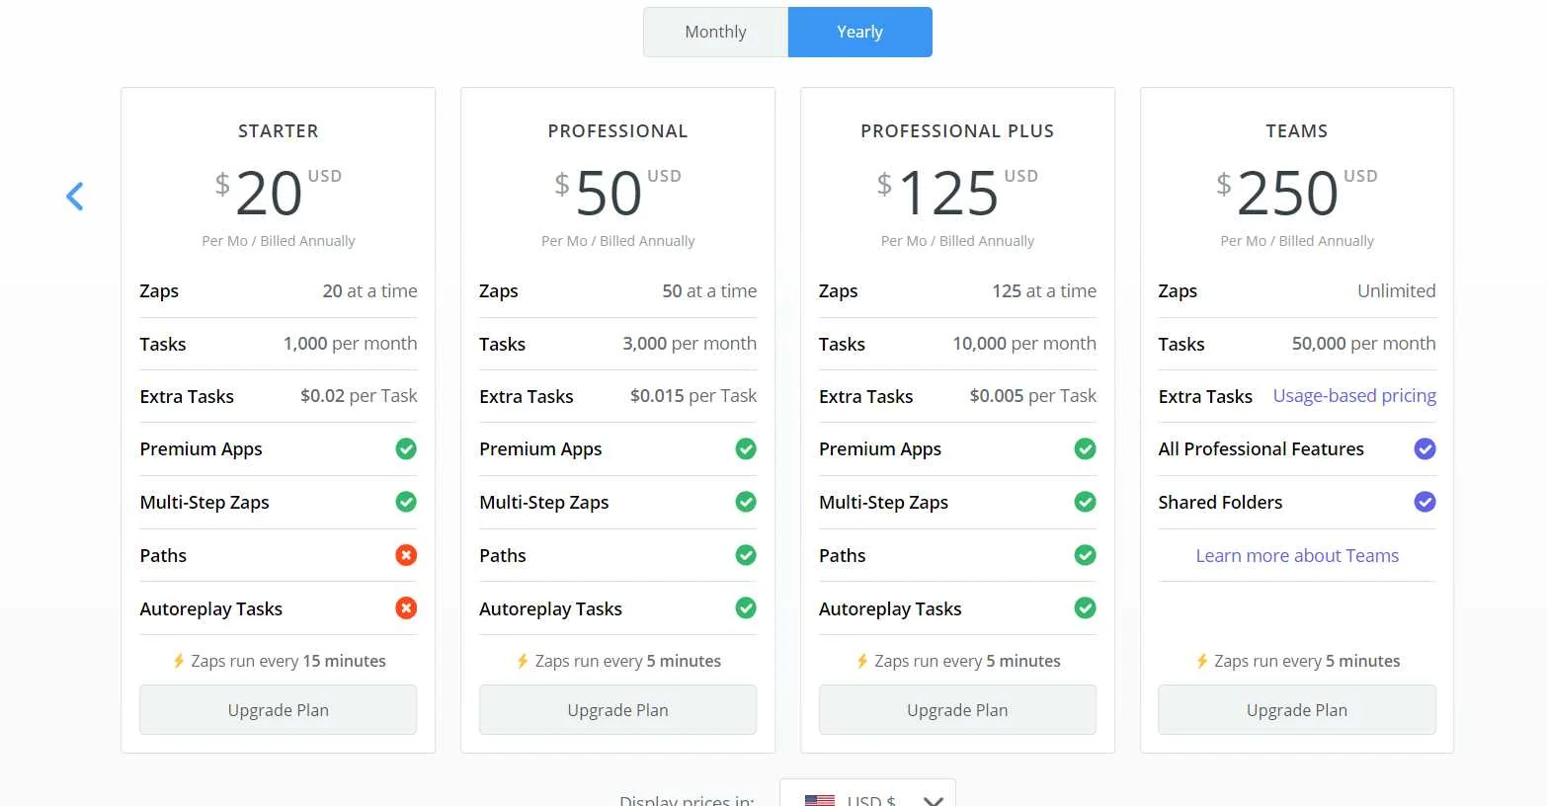Open the Usage-based pricing link
The width and height of the screenshot is (1547, 806).
click(x=1354, y=396)
